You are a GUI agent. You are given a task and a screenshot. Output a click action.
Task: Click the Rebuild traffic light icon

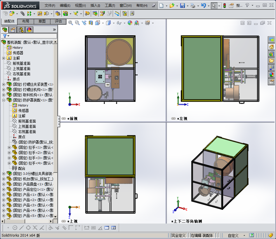click(x=225, y=6)
